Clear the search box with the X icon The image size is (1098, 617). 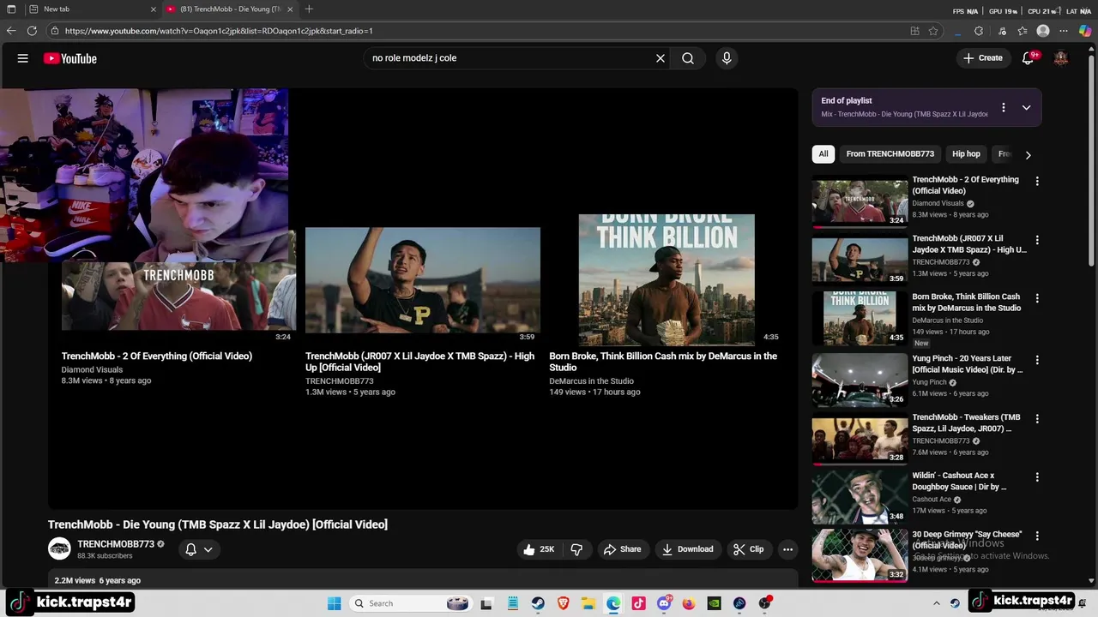point(661,58)
